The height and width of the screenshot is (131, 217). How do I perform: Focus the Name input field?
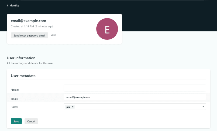[x=135, y=88]
